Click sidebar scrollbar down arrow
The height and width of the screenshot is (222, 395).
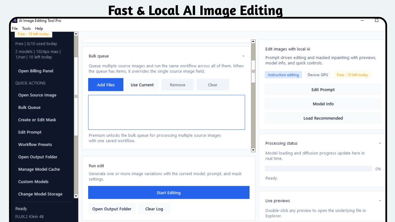tap(76, 196)
